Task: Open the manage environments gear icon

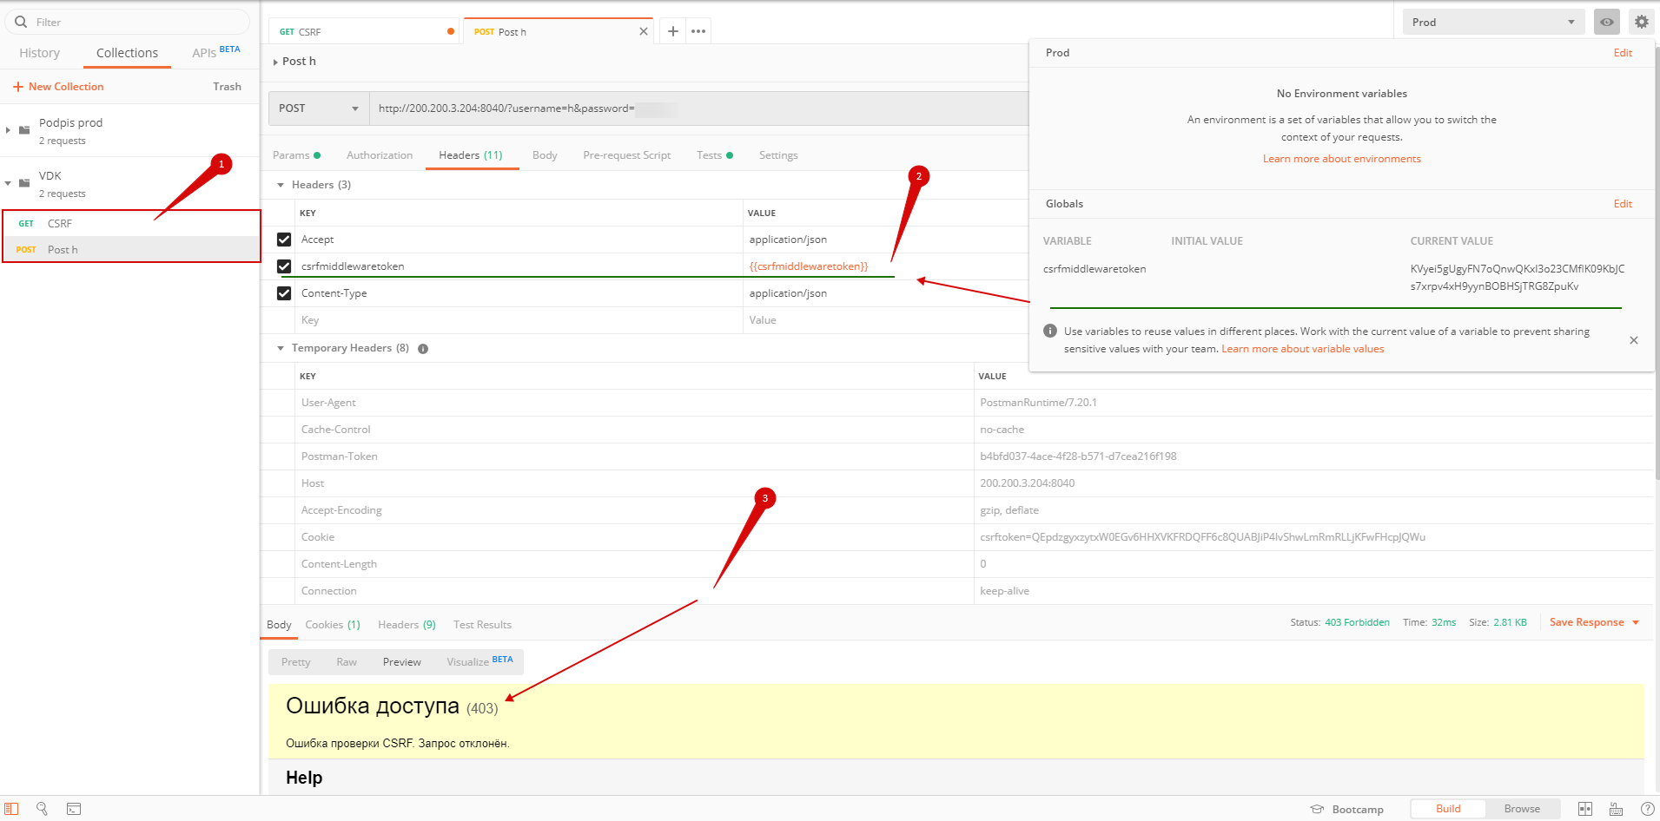Action: [x=1641, y=23]
